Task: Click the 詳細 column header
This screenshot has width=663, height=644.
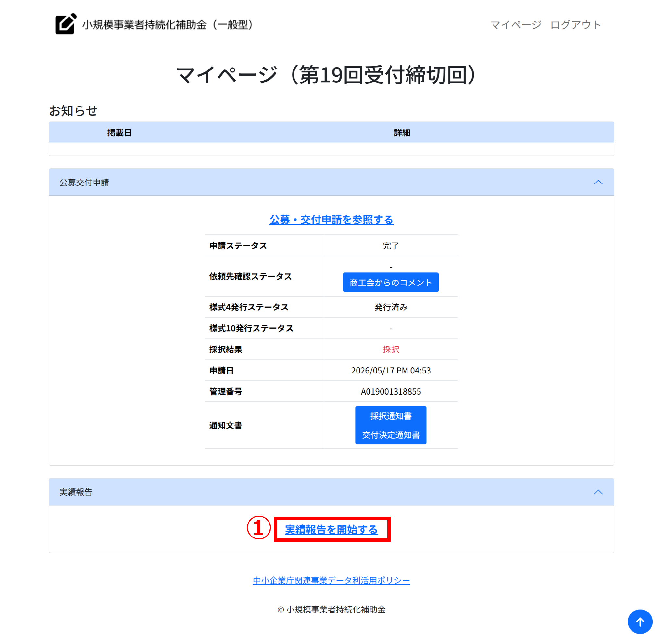Action: click(402, 133)
